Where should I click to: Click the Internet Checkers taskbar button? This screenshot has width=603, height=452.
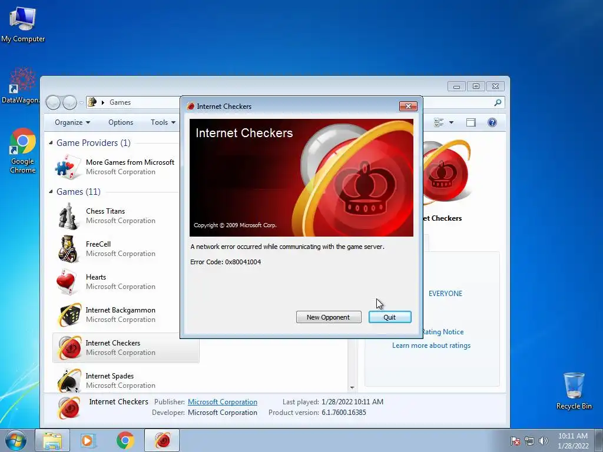pyautogui.click(x=162, y=440)
